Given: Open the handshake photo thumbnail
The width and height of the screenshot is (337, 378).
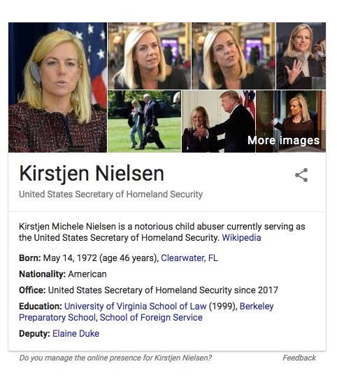Looking at the screenshot, I should point(219,122).
